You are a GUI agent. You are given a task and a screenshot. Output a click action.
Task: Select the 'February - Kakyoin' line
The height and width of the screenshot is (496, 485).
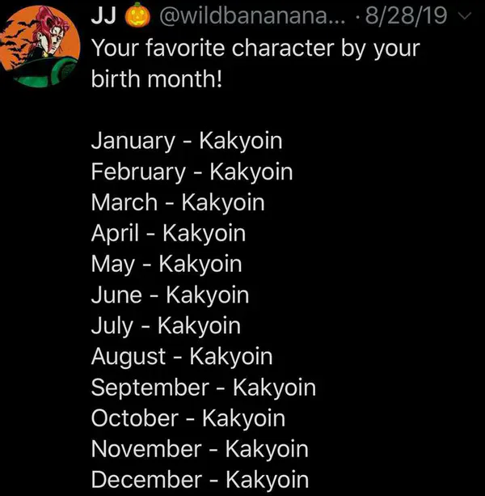pos(192,172)
